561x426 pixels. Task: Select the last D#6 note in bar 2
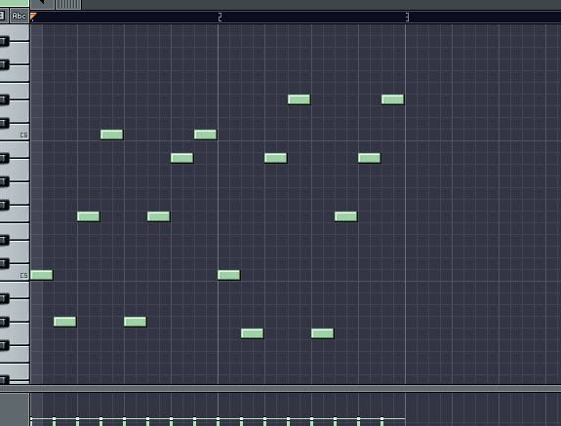click(392, 99)
